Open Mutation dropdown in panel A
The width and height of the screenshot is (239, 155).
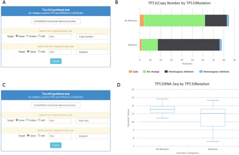click(92, 52)
